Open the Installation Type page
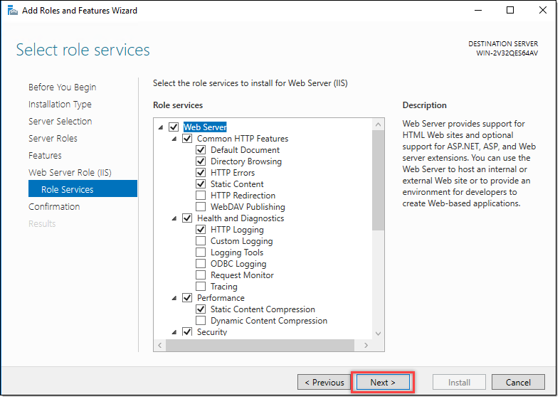560x399 pixels. click(60, 104)
